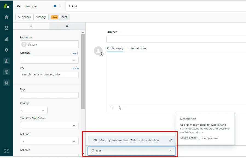This screenshot has height=158, width=246.
Task: Open the Suppliers breadcrumb tab
Action: pyautogui.click(x=24, y=17)
